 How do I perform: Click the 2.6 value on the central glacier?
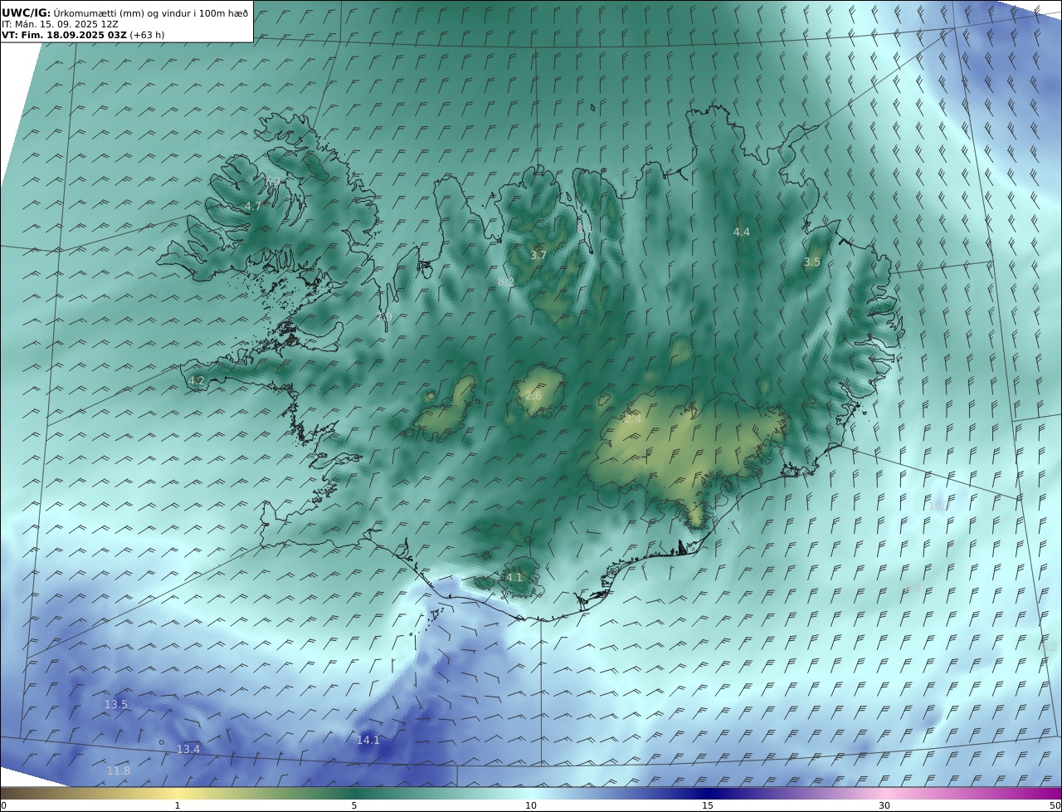[533, 396]
